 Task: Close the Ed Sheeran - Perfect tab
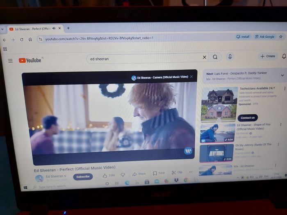(x=60, y=28)
